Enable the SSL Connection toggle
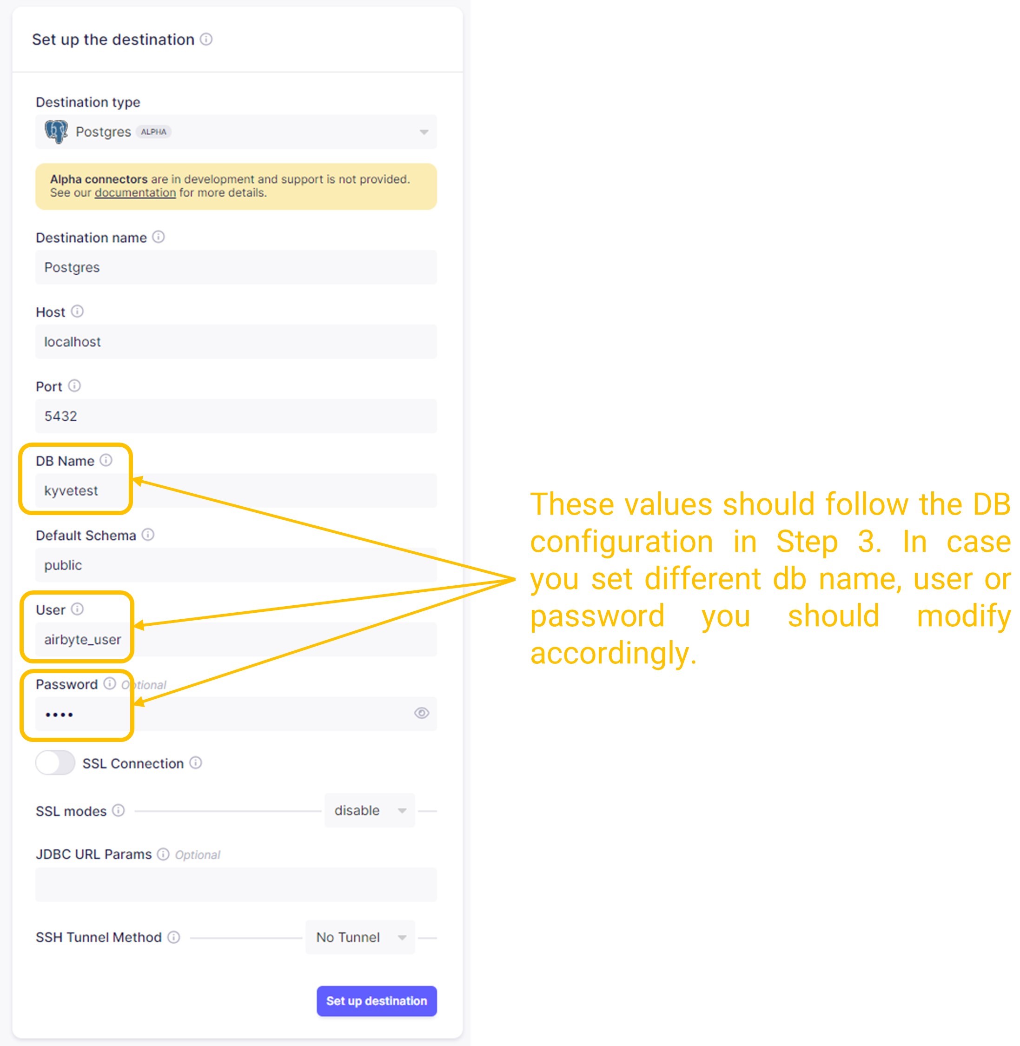Screen dimensions: 1020x1046 (55, 763)
